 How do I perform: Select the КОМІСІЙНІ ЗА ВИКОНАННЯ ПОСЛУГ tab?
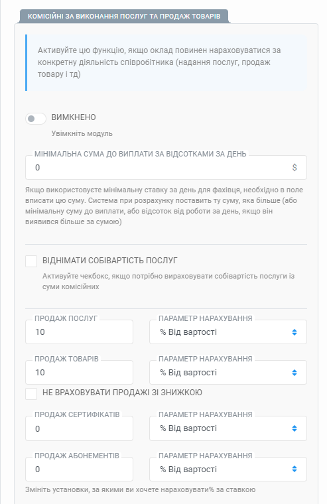(124, 16)
